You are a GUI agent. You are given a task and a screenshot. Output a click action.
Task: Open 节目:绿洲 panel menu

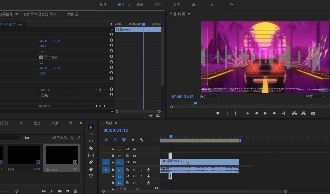tap(189, 14)
